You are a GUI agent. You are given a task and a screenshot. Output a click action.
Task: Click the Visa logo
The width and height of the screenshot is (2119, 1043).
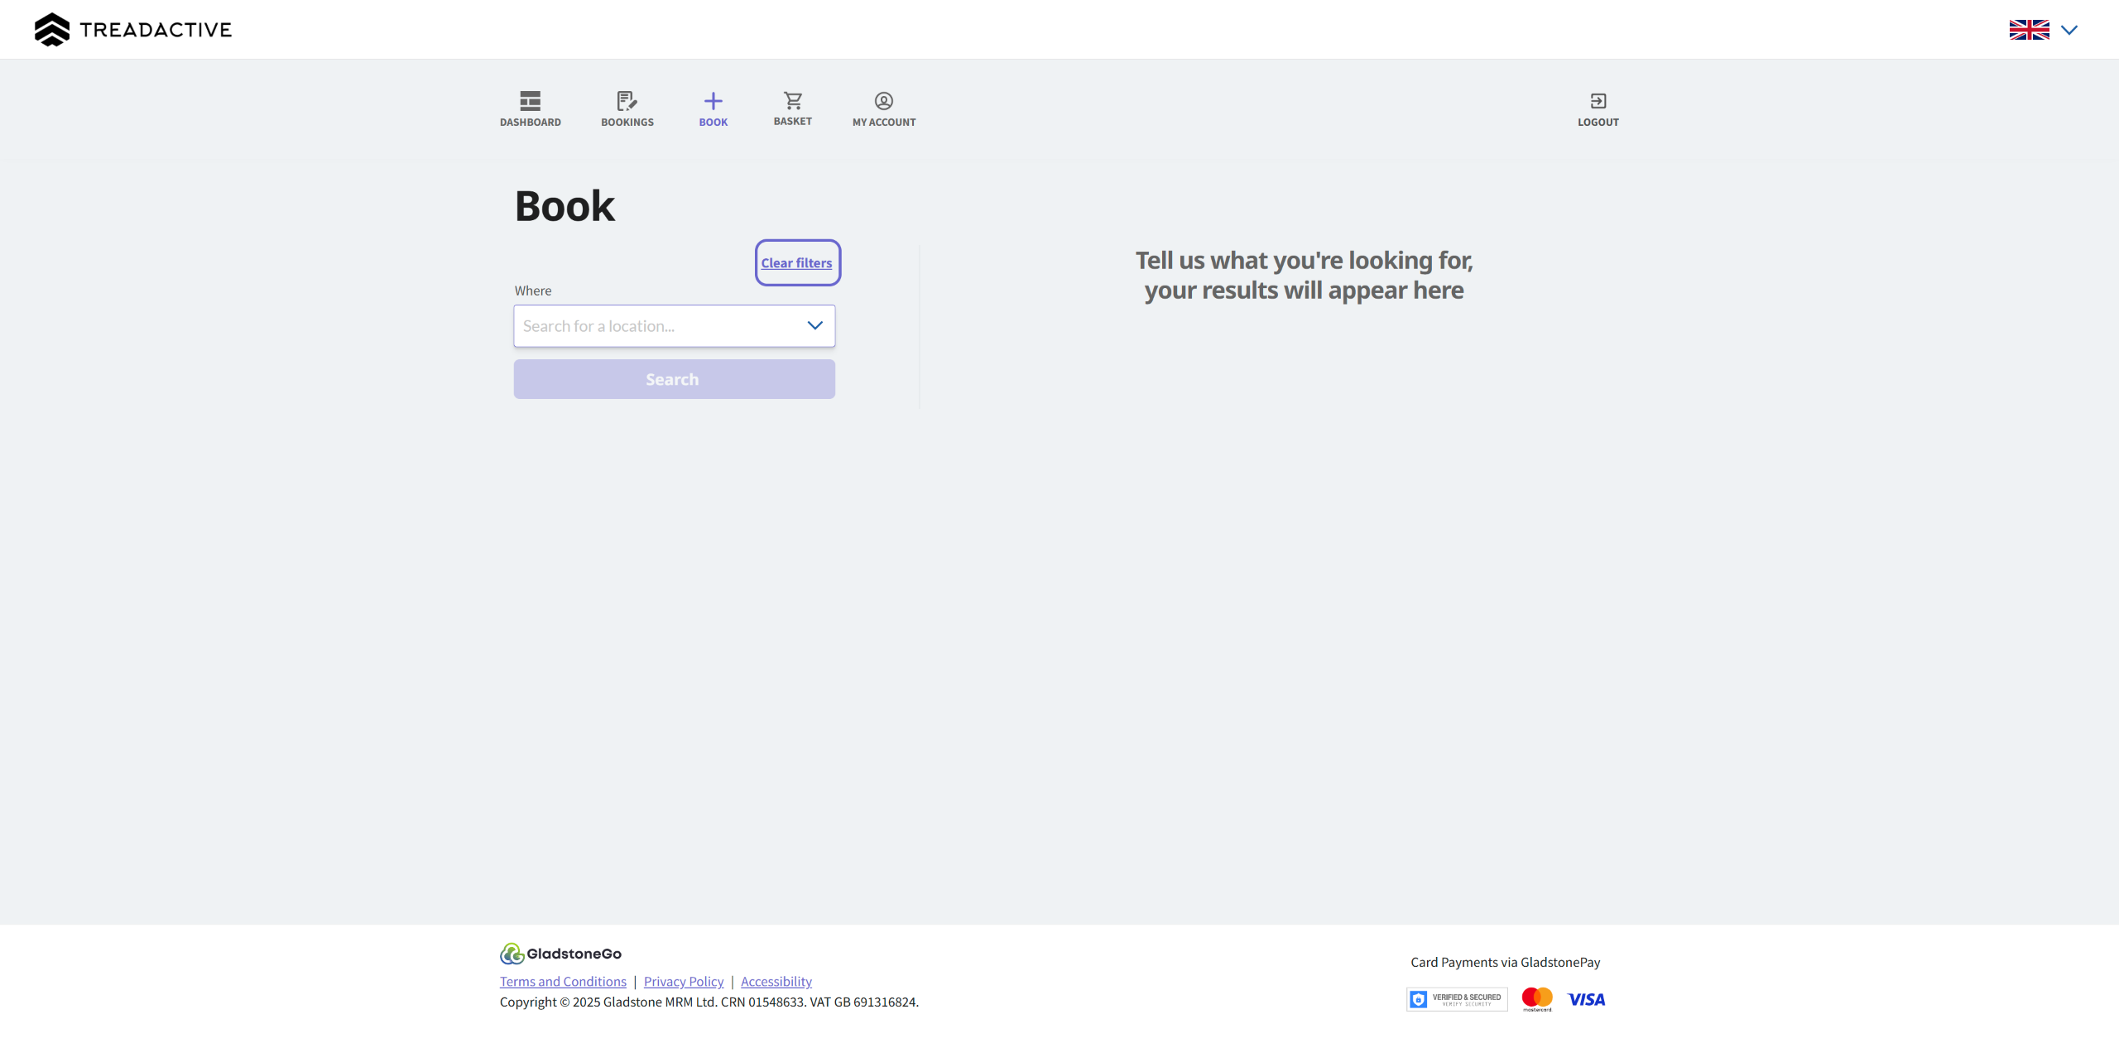1586,999
